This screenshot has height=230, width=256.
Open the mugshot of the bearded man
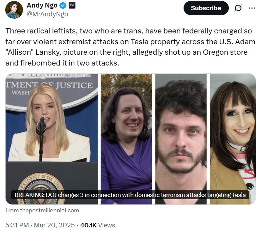(181, 139)
